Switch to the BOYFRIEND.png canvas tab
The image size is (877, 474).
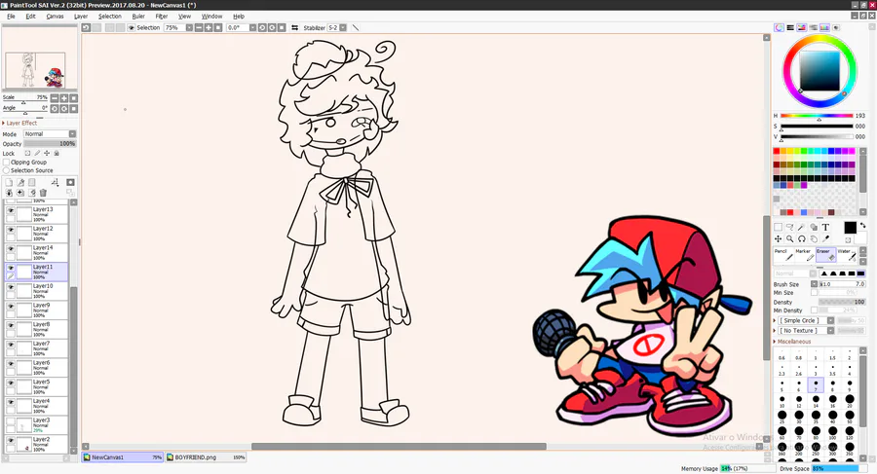click(x=207, y=457)
